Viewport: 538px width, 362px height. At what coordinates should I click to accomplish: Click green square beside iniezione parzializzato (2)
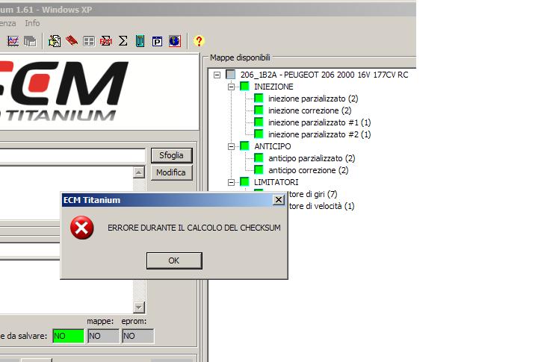point(259,99)
